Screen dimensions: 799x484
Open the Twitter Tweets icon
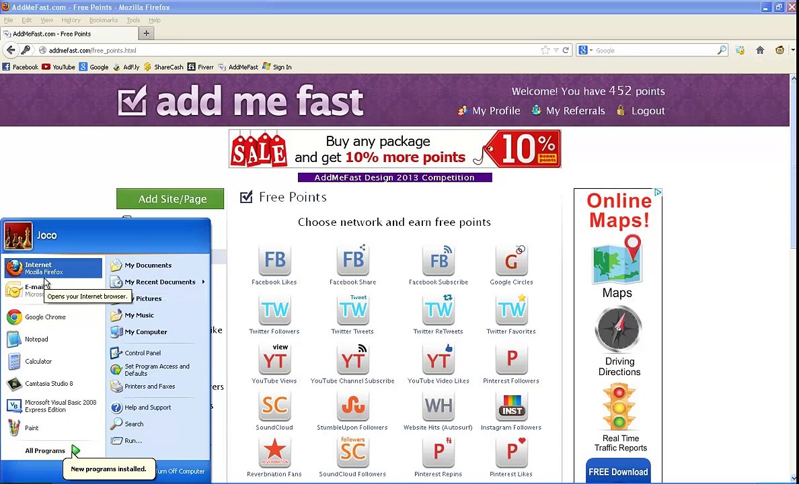(x=352, y=309)
